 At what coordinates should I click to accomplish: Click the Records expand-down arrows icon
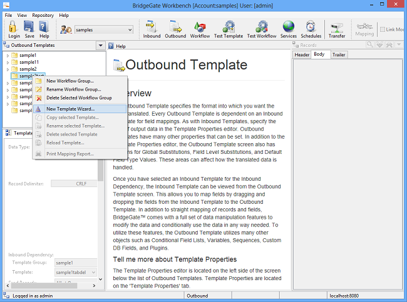(x=379, y=45)
